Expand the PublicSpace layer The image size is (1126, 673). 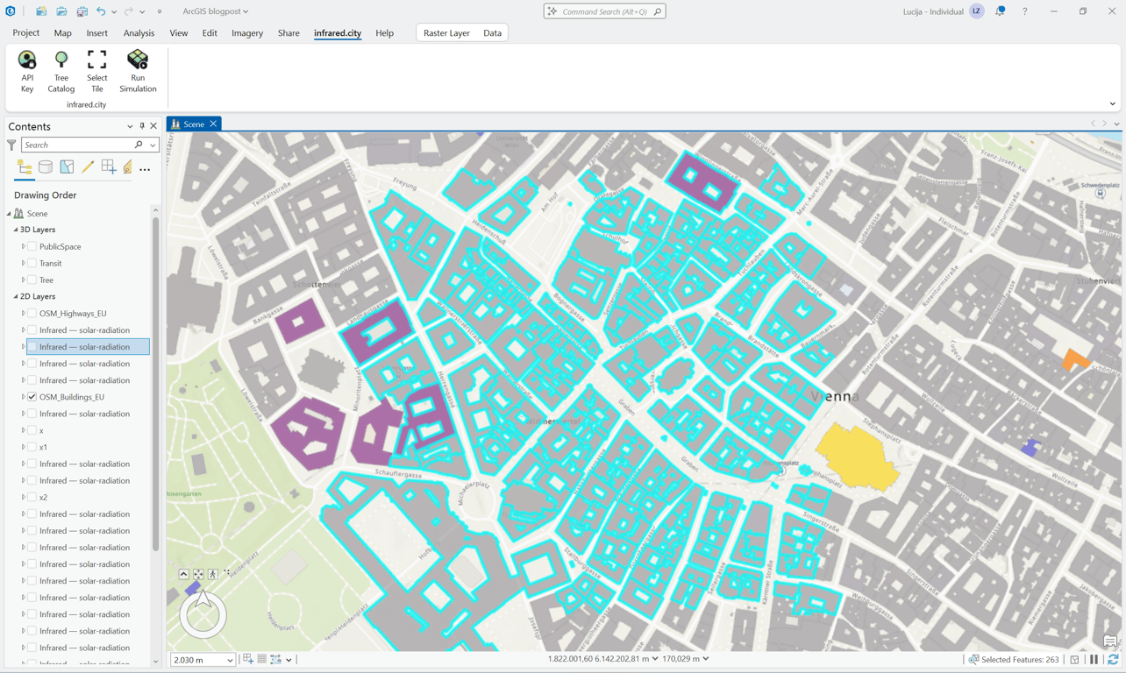tap(24, 246)
